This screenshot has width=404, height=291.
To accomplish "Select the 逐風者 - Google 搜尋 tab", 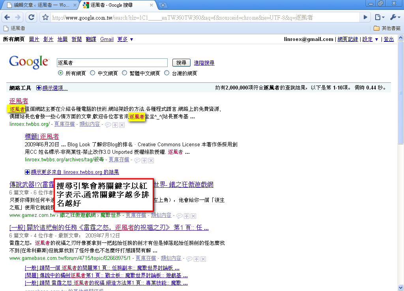I will click(x=118, y=5).
